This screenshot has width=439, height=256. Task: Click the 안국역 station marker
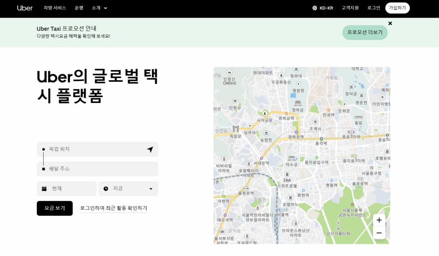[328, 110]
